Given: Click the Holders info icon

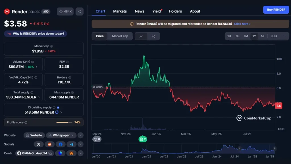Looking at the screenshot, I should 70,77.
